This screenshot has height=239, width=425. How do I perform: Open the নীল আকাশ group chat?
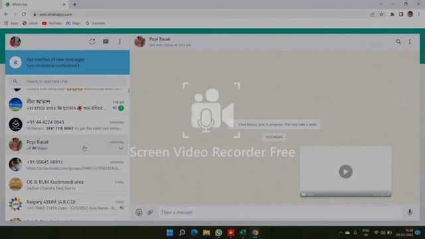tap(68, 105)
